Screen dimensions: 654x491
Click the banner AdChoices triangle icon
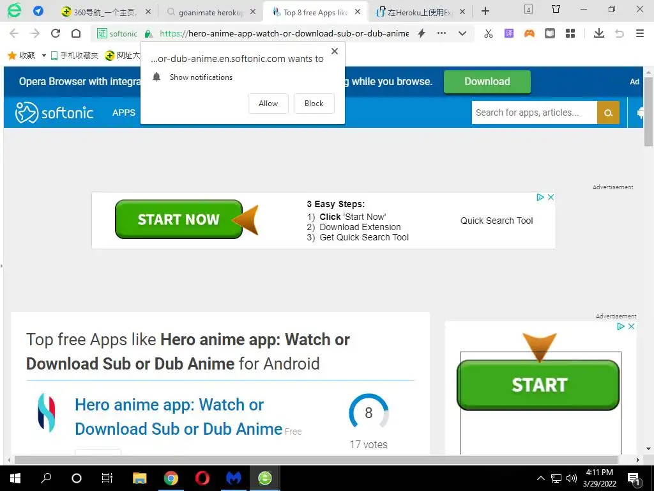(x=540, y=197)
